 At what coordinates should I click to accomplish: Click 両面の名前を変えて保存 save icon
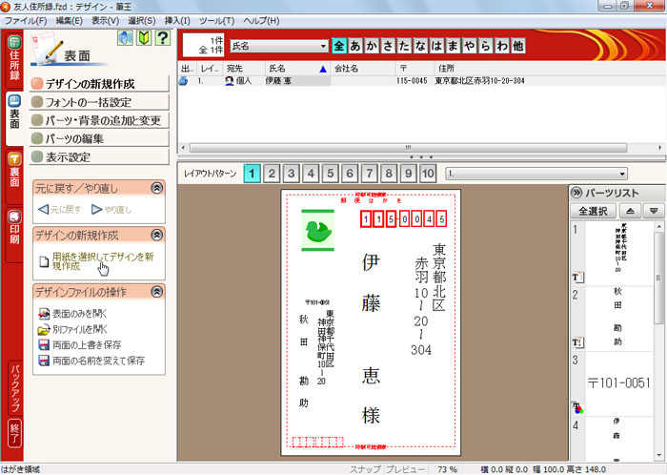[x=43, y=361]
